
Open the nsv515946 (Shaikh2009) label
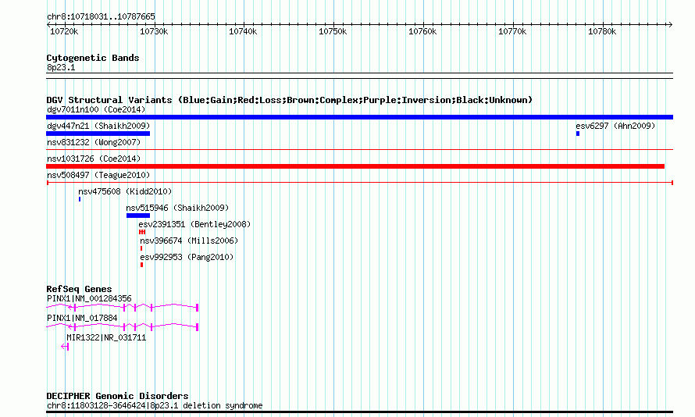tap(177, 208)
